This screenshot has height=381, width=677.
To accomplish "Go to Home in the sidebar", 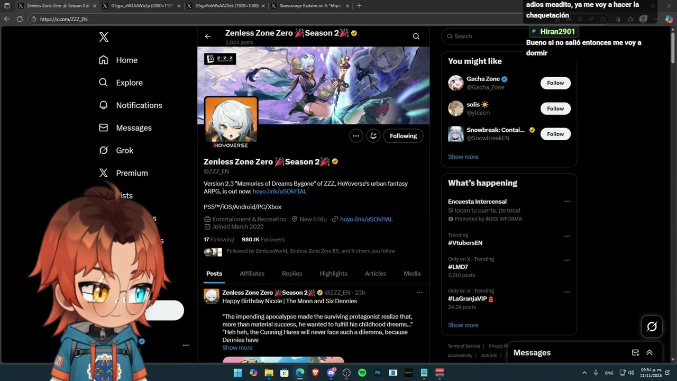I will coord(118,60).
